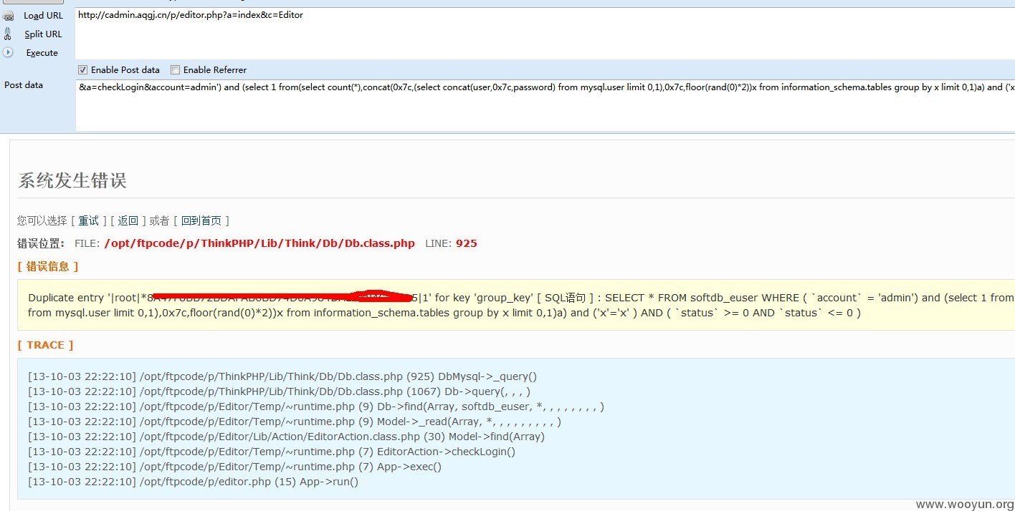Click the Split URL scissors icon
This screenshot has height=511, width=1015.
[8, 34]
